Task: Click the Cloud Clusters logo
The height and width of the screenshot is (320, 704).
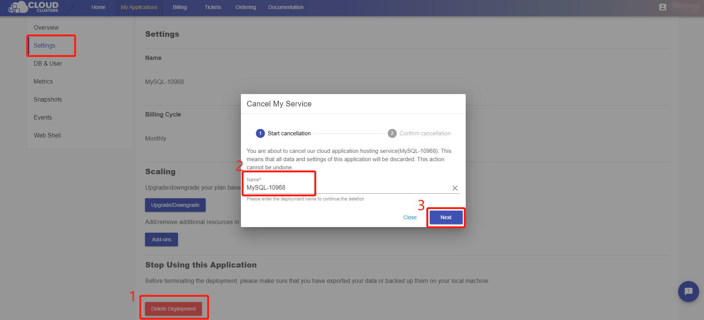Action: click(x=33, y=7)
